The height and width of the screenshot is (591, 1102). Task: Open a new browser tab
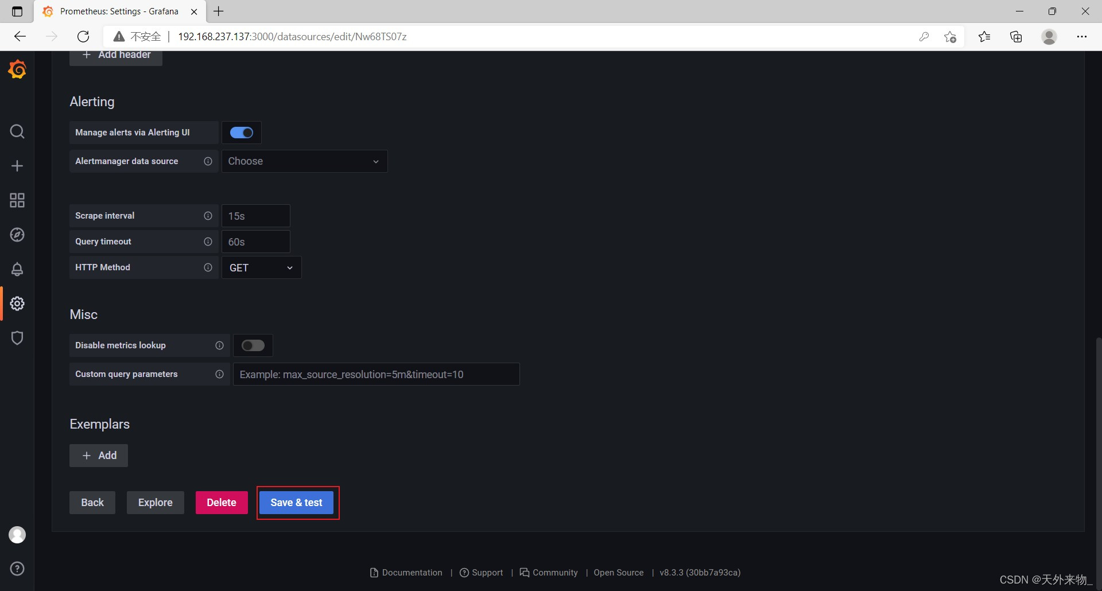tap(219, 11)
